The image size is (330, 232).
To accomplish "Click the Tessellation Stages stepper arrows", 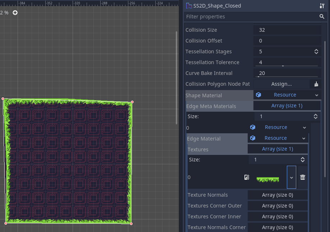I will click(316, 52).
